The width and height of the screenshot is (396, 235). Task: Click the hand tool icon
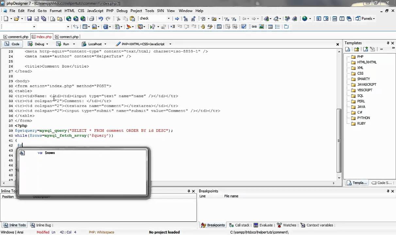click(203, 27)
